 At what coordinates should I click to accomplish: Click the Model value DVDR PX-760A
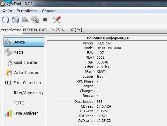click(x=109, y=48)
